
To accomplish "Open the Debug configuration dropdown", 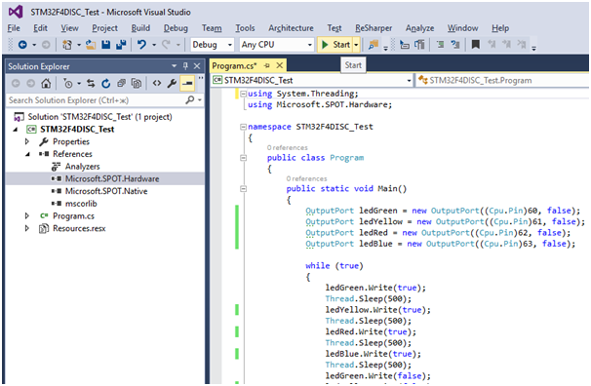I will [x=213, y=45].
